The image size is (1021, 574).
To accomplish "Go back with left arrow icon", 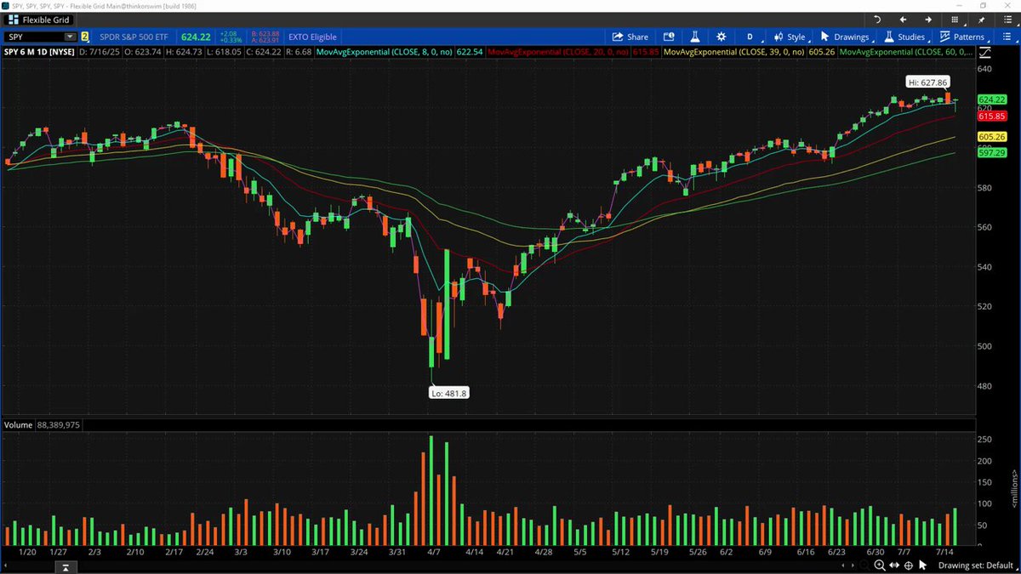I will tap(903, 20).
